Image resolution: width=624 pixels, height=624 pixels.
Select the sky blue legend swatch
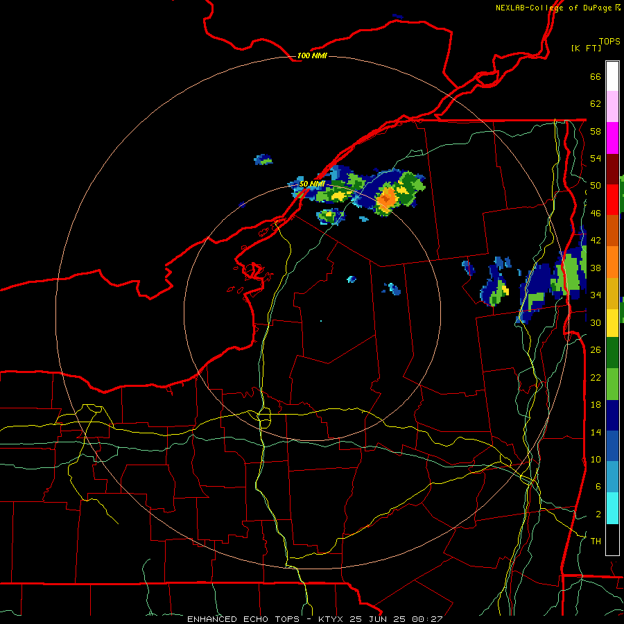coord(612,477)
